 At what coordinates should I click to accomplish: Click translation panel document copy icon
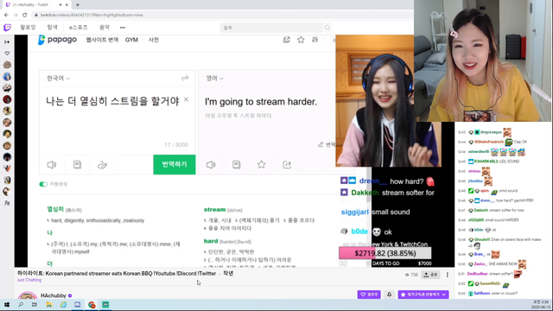click(236, 165)
